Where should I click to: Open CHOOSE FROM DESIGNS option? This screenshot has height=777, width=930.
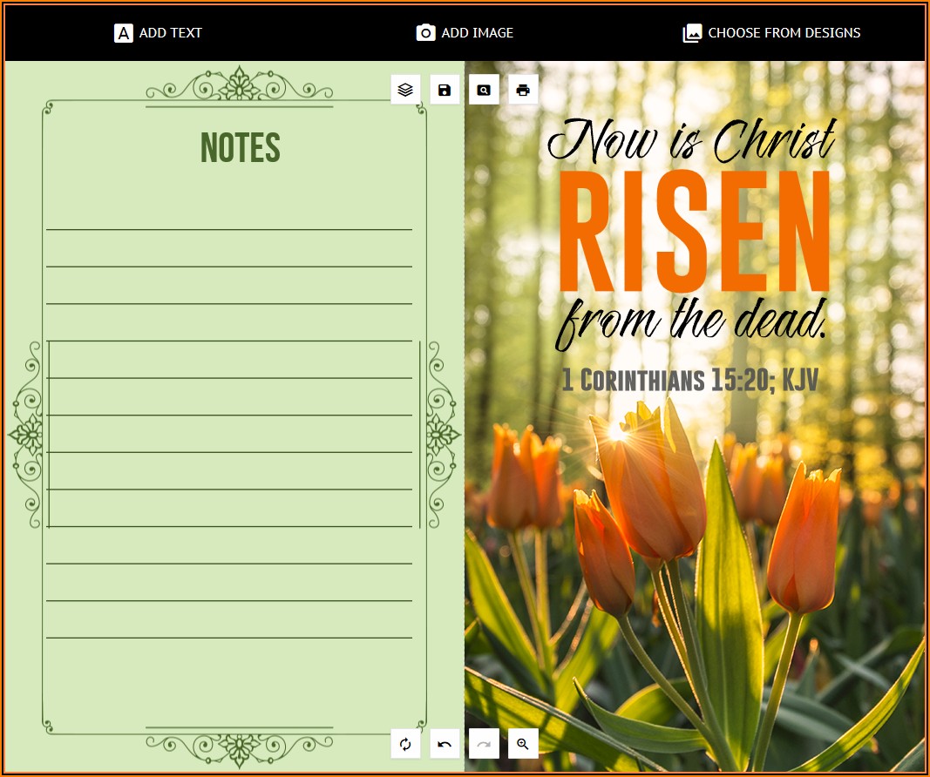pos(784,33)
